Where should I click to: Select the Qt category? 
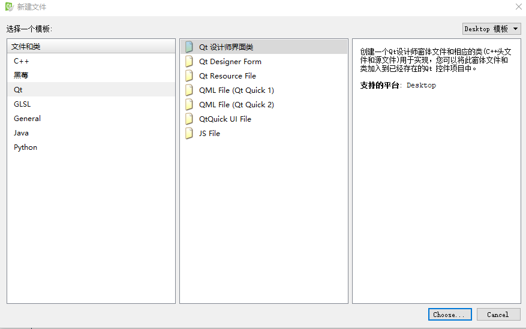(91, 90)
